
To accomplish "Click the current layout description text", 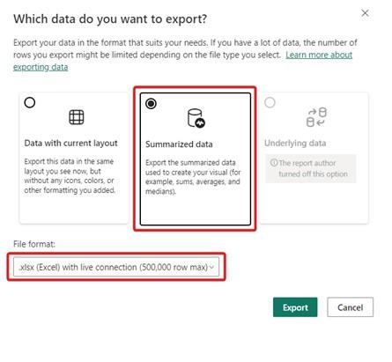I will coord(70,175).
